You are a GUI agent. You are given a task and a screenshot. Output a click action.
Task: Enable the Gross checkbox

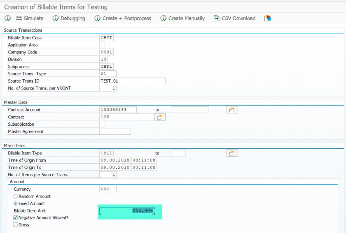pos(15,225)
